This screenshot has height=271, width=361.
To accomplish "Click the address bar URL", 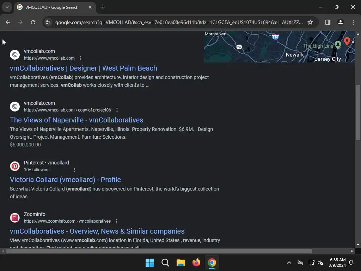I will pos(179,22).
